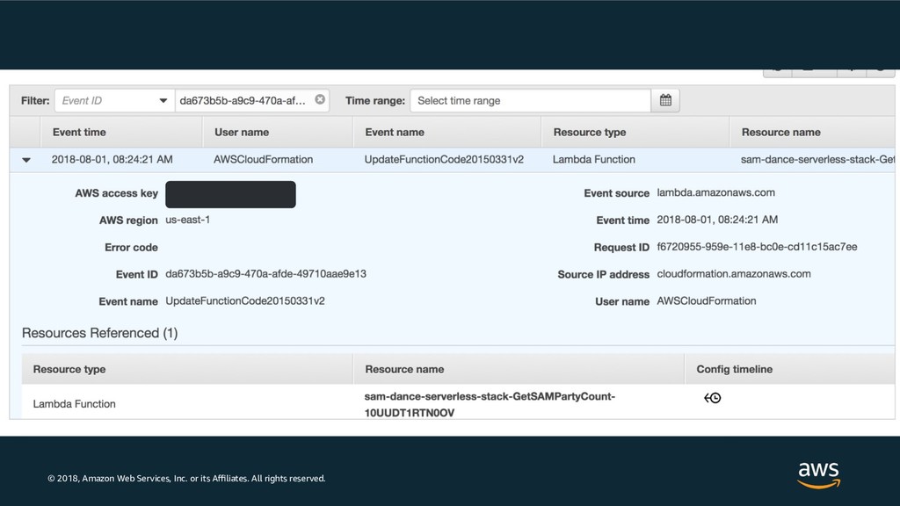The image size is (900, 506).
Task: Select the AWSCloudFormation user name cell
Action: [x=264, y=160]
